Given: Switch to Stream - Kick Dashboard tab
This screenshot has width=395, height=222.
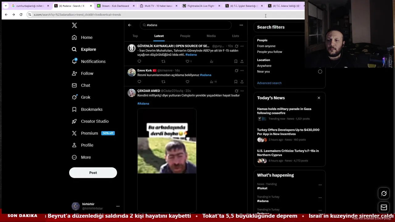Looking at the screenshot, I should pyautogui.click(x=115, y=6).
